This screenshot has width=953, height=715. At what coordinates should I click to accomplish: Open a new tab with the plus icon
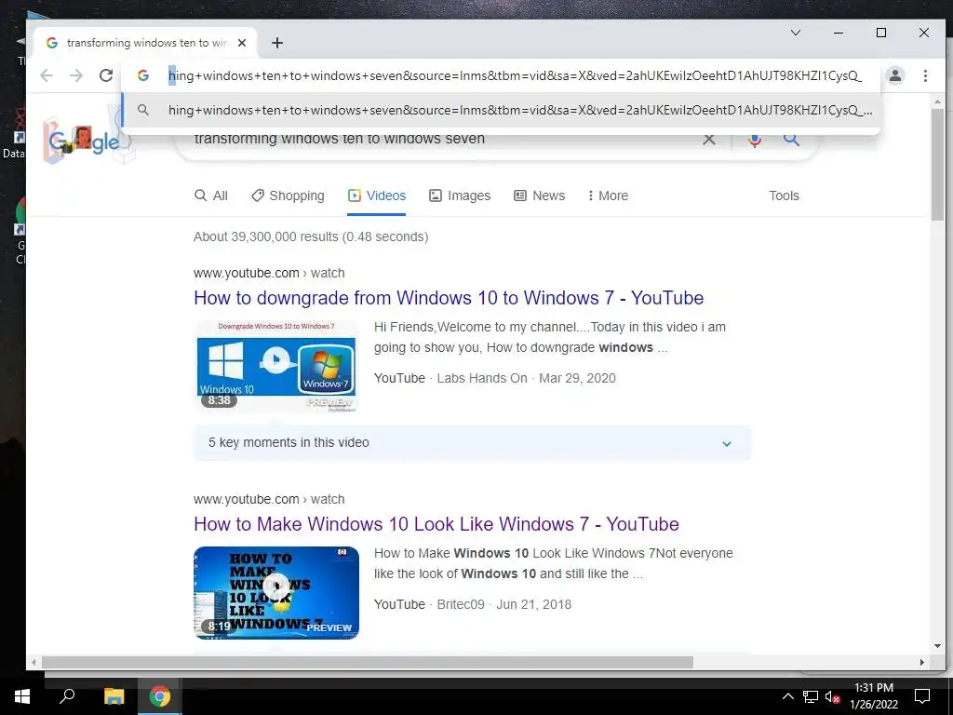click(x=277, y=43)
